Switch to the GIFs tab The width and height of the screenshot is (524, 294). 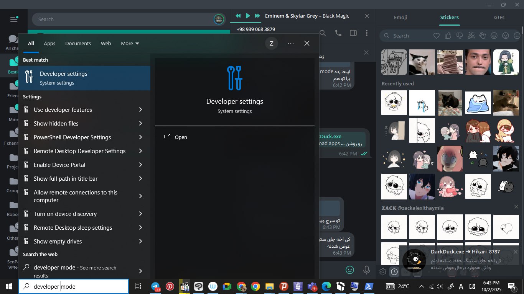[x=499, y=18]
